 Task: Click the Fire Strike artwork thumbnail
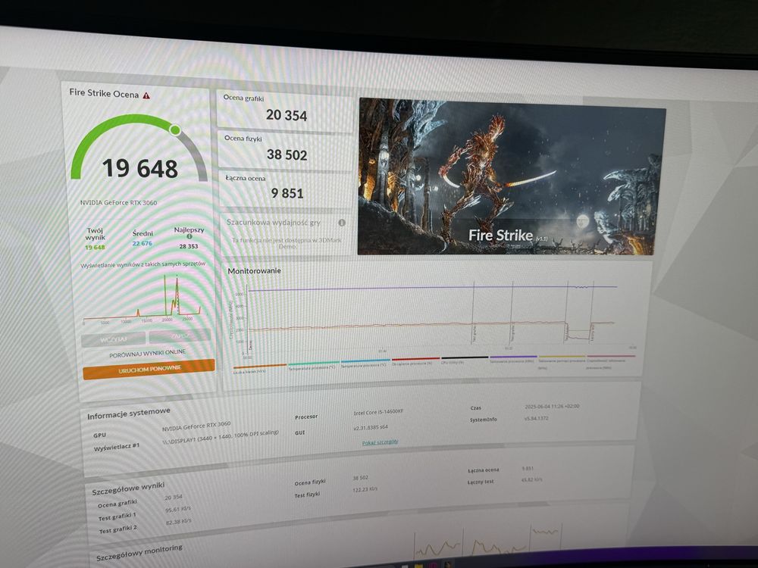(512, 177)
